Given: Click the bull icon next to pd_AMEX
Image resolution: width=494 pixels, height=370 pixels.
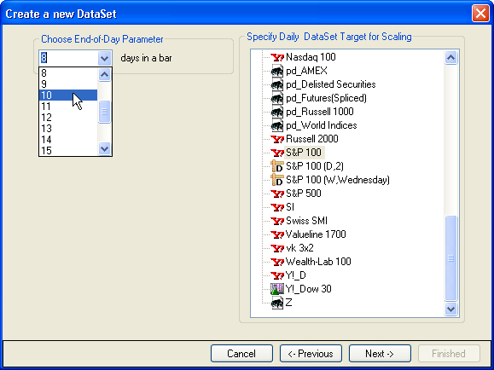Looking at the screenshot, I should pos(277,71).
